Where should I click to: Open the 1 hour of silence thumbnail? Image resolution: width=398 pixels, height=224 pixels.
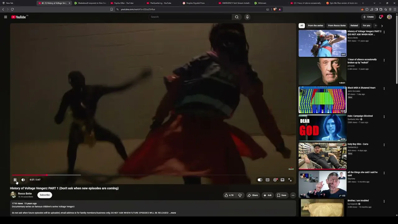click(322, 72)
